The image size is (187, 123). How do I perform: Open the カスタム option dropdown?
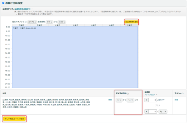tap(32, 22)
